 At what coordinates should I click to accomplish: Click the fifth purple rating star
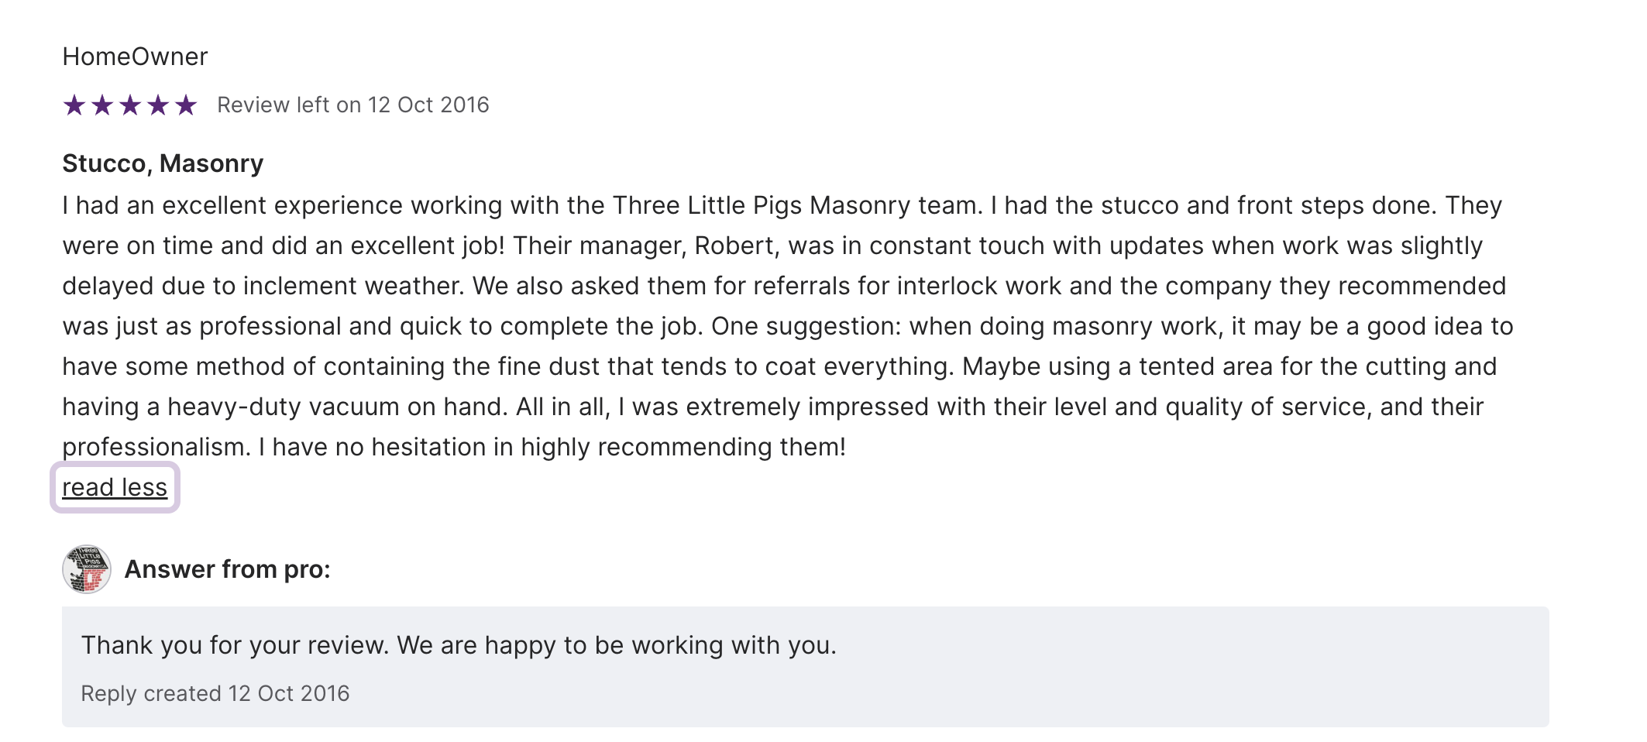186,105
